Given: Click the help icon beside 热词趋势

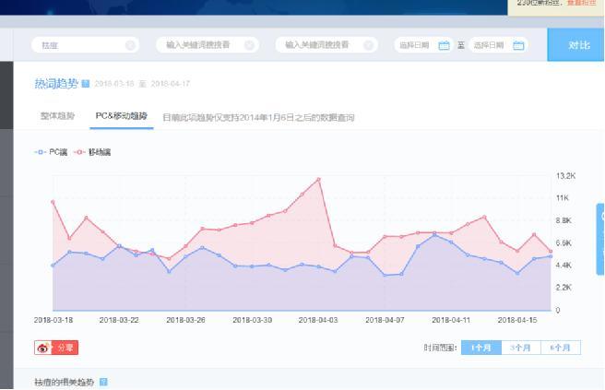Looking at the screenshot, I should 86,84.
